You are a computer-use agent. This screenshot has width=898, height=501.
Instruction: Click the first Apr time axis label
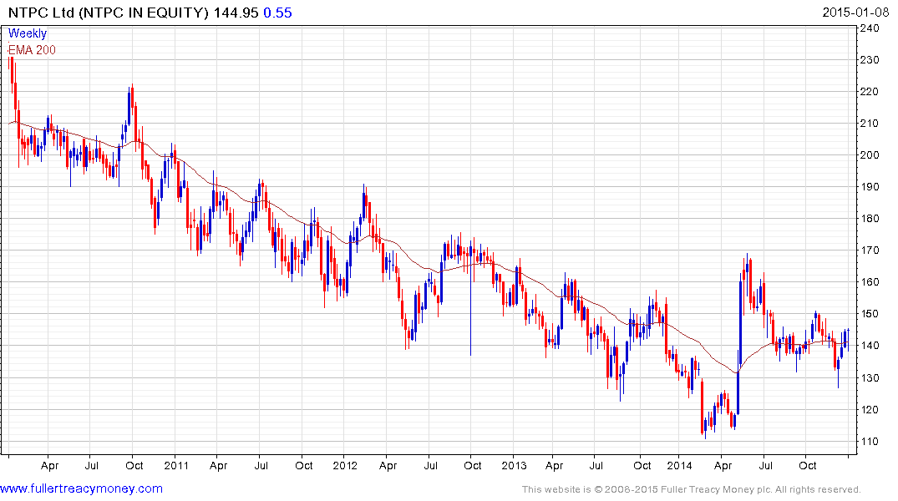pyautogui.click(x=50, y=465)
